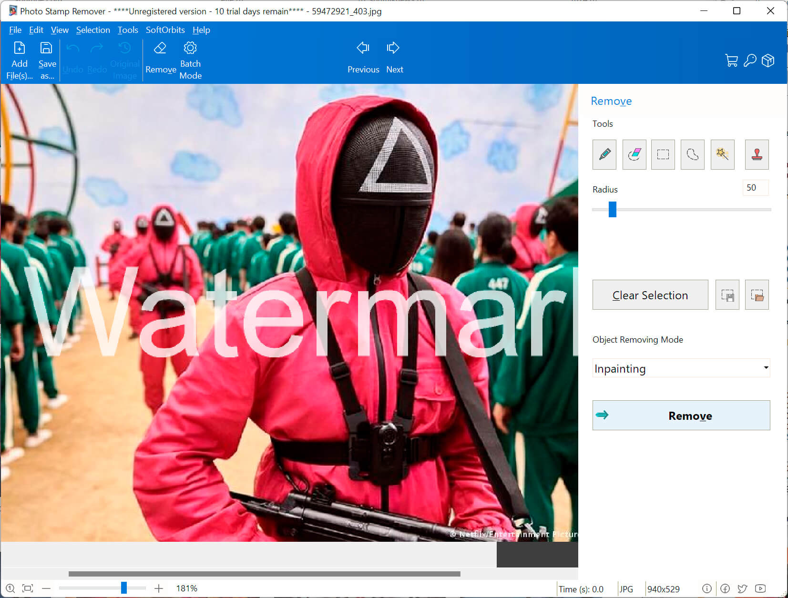Screen dimensions: 788x598
Task: Click the Fit to window icon
Action: 28,588
